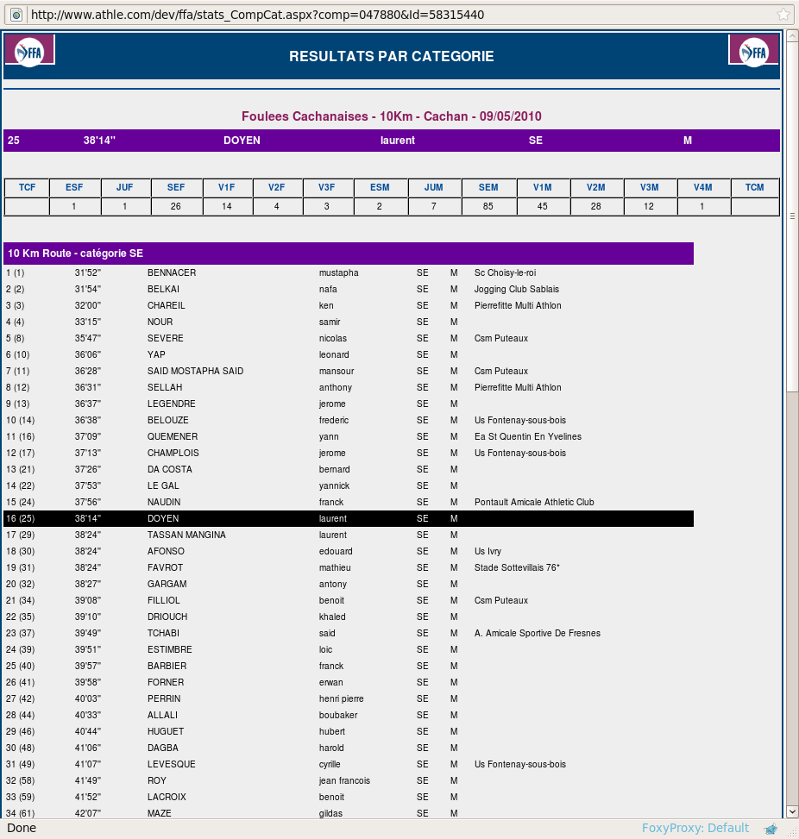
Task: Open the TCF category link
Action: [27, 187]
